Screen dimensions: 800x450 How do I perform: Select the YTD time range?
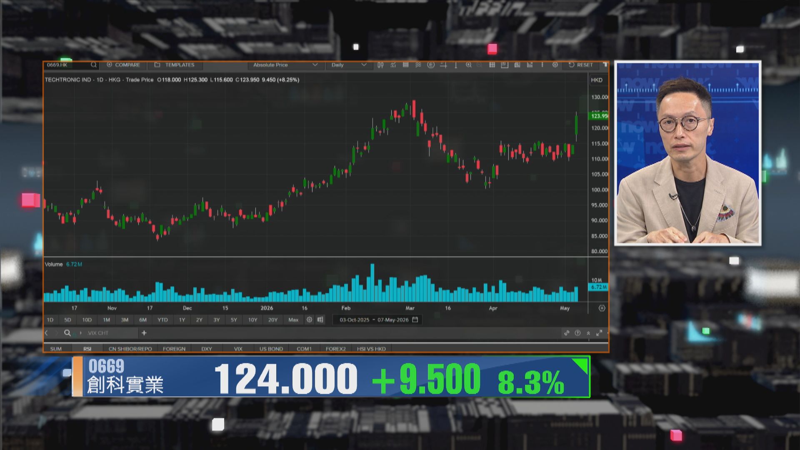click(x=162, y=320)
